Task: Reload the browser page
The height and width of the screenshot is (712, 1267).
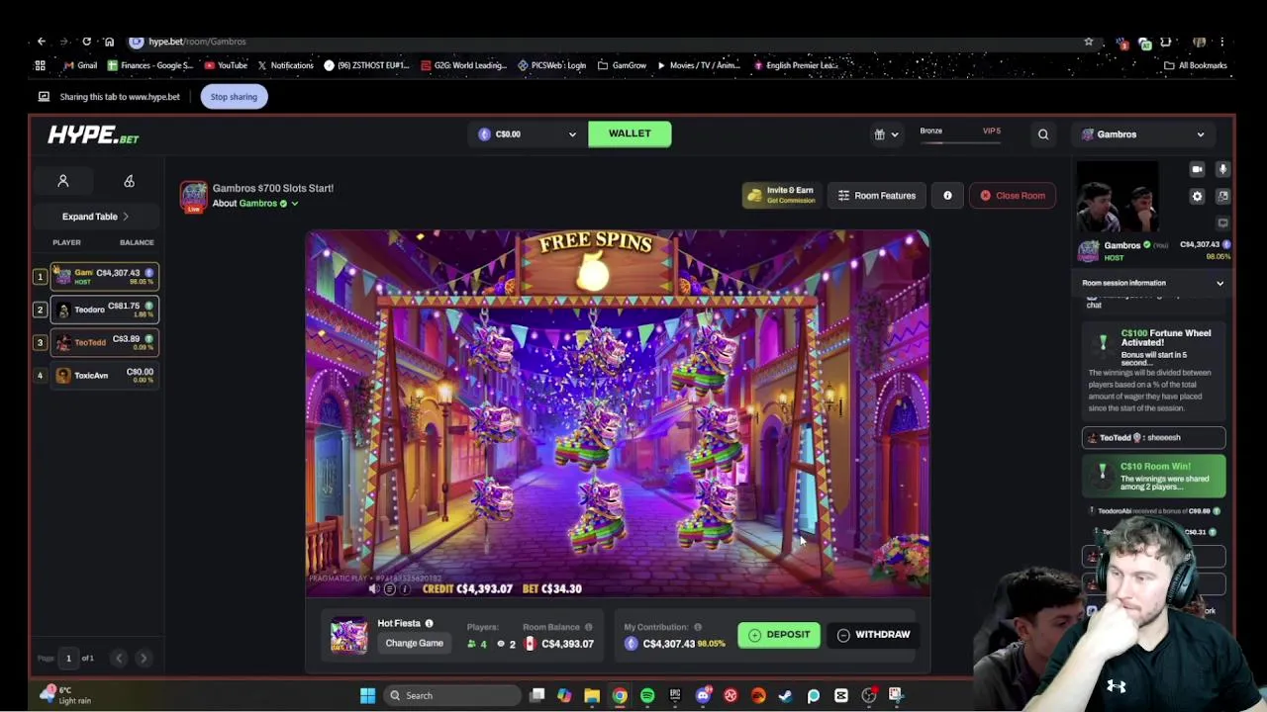Action: tap(86, 42)
